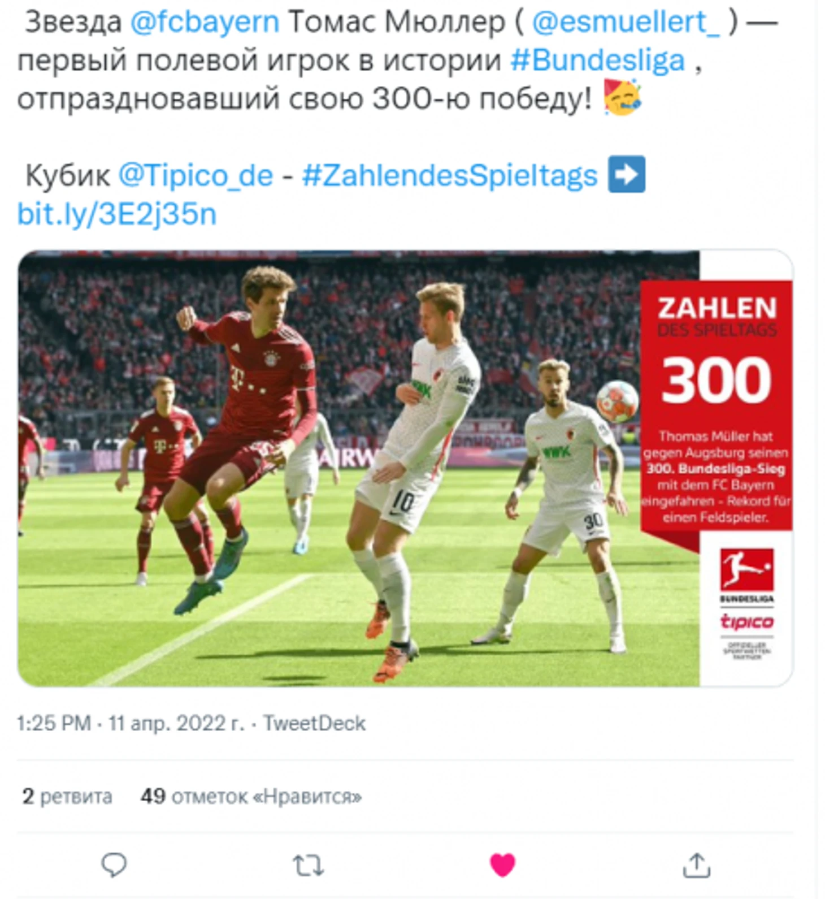The width and height of the screenshot is (825, 899).
Task: Click the party face emoji
Action: click(x=622, y=98)
